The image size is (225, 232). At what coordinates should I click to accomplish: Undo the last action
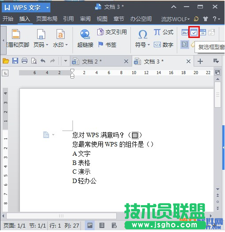[43, 61]
